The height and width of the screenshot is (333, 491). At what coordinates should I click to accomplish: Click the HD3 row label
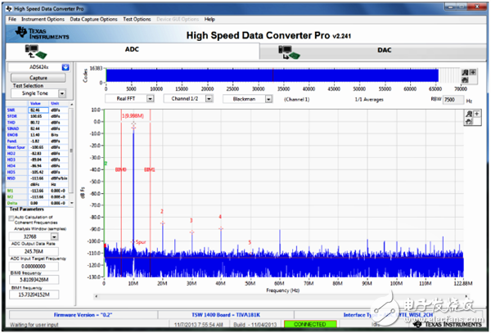click(x=11, y=160)
